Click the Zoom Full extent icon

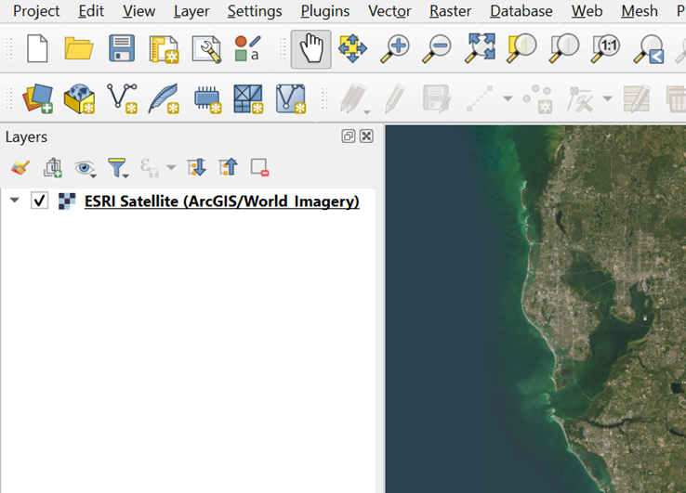click(480, 49)
